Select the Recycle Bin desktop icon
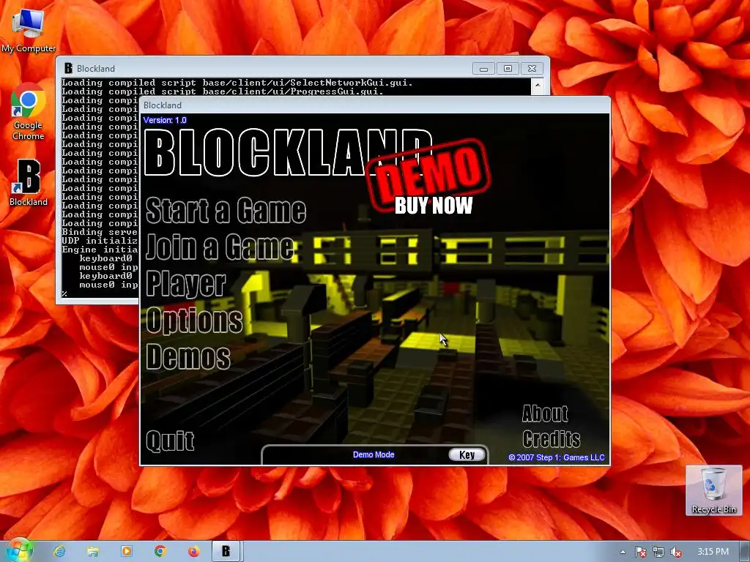750x562 pixels. tap(713, 490)
